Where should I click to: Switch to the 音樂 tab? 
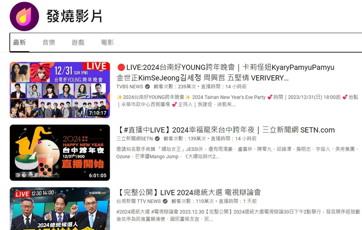[x=49, y=42]
